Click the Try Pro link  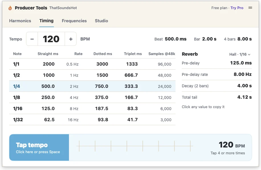pyautogui.click(x=237, y=8)
